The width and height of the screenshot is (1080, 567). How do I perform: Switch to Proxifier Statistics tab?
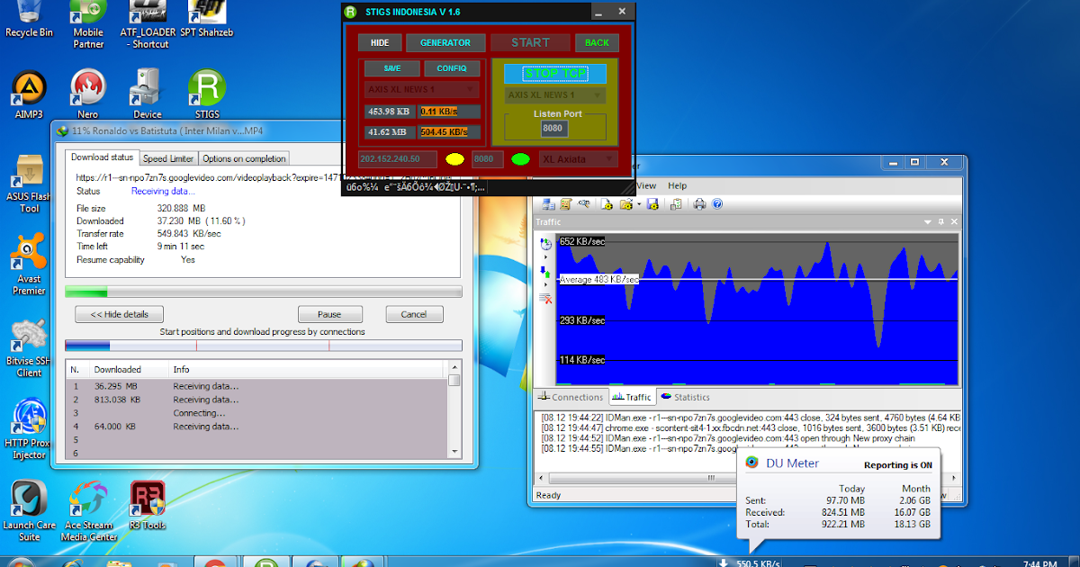click(x=685, y=397)
